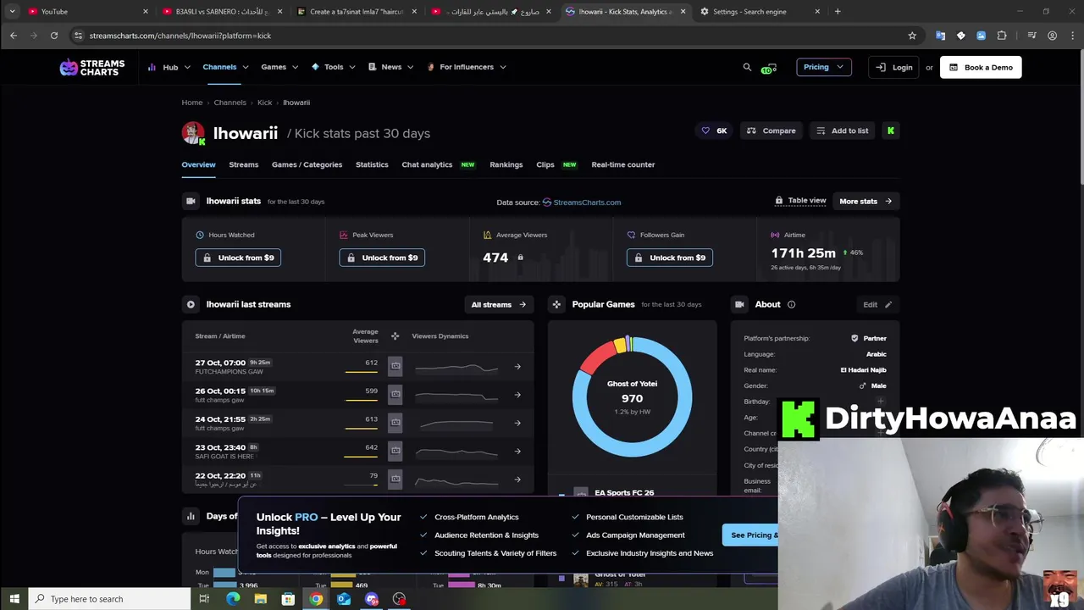Open Chrome profile avatar icon

point(1052,36)
